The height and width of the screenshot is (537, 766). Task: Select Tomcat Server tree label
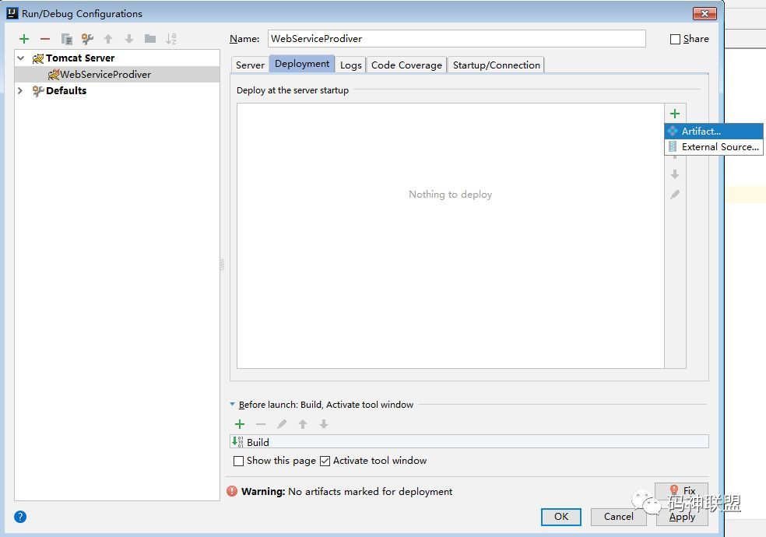pyautogui.click(x=80, y=58)
